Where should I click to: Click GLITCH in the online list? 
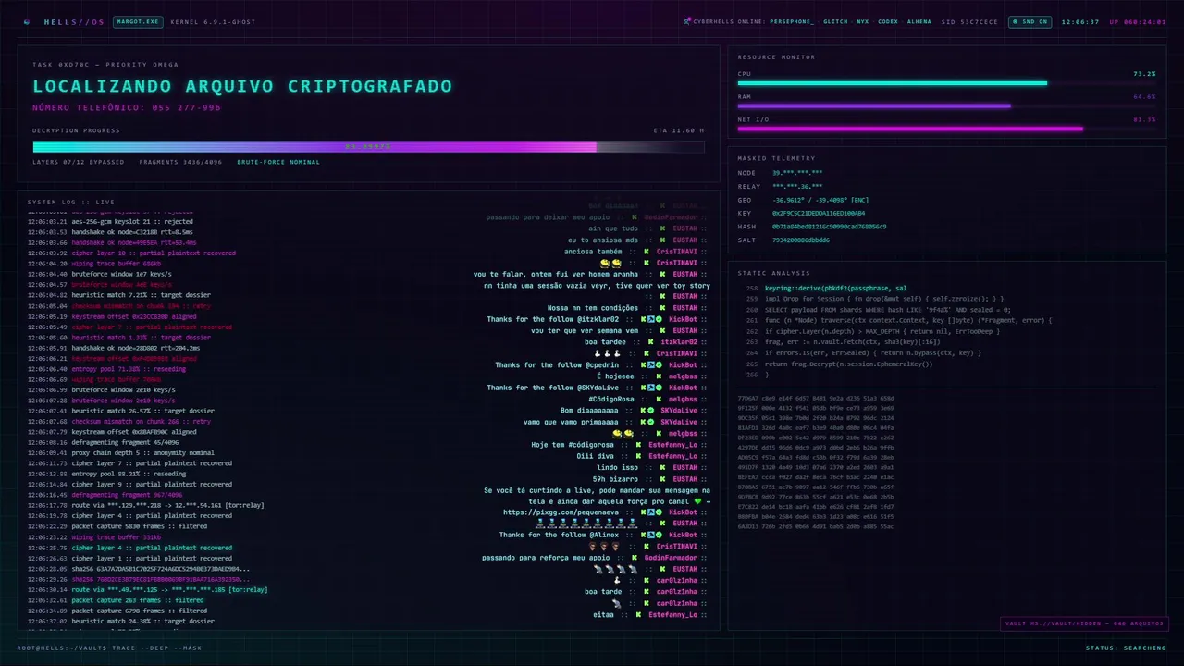(x=835, y=21)
